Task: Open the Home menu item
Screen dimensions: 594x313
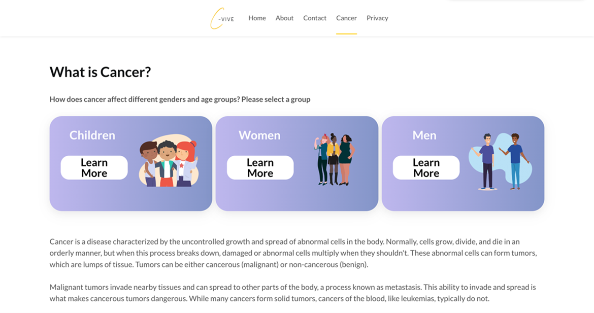Action: coord(257,18)
